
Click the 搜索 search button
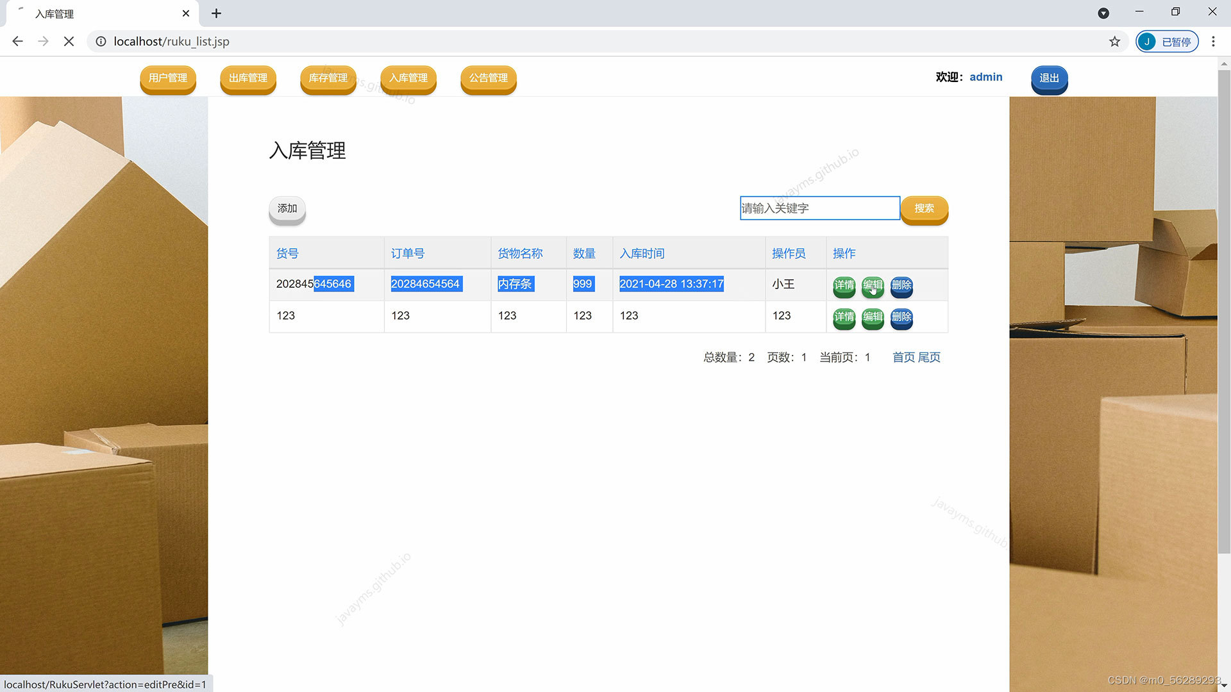925,210
